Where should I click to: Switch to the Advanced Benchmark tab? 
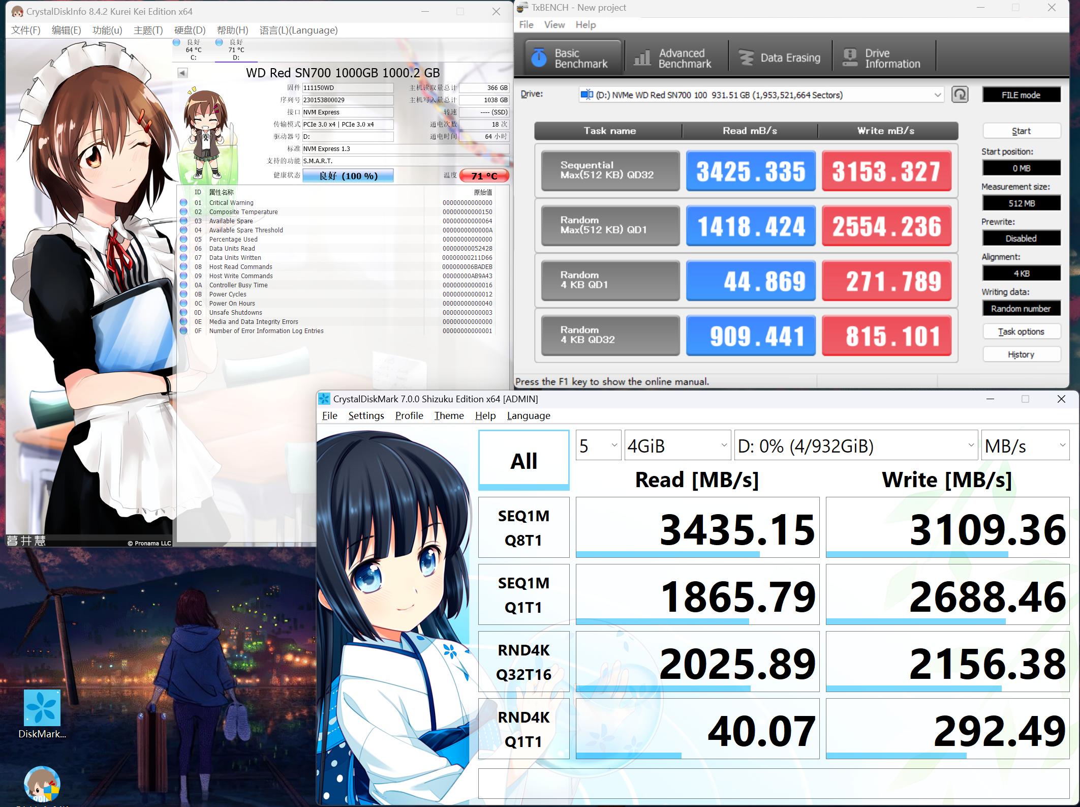673,58
